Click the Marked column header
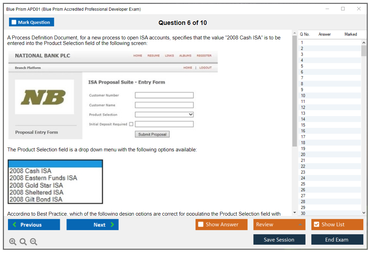This screenshot has height=254, width=372. 351,34
